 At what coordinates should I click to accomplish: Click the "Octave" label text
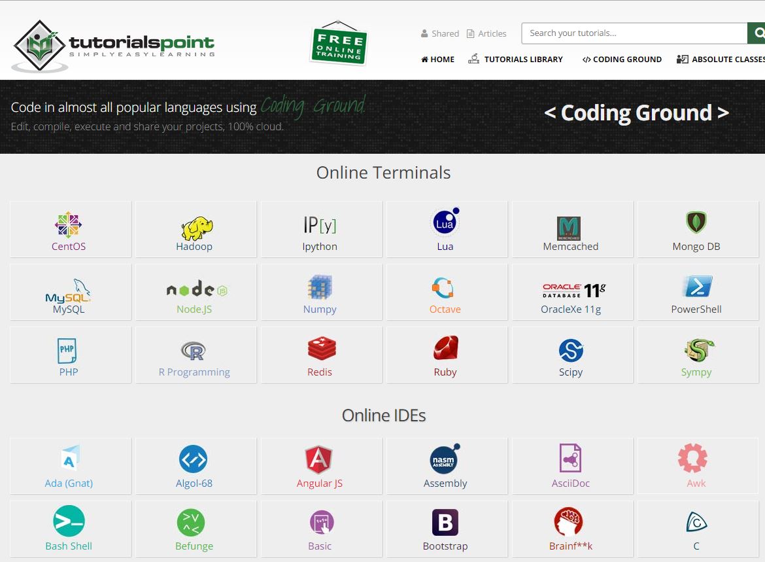(x=445, y=309)
